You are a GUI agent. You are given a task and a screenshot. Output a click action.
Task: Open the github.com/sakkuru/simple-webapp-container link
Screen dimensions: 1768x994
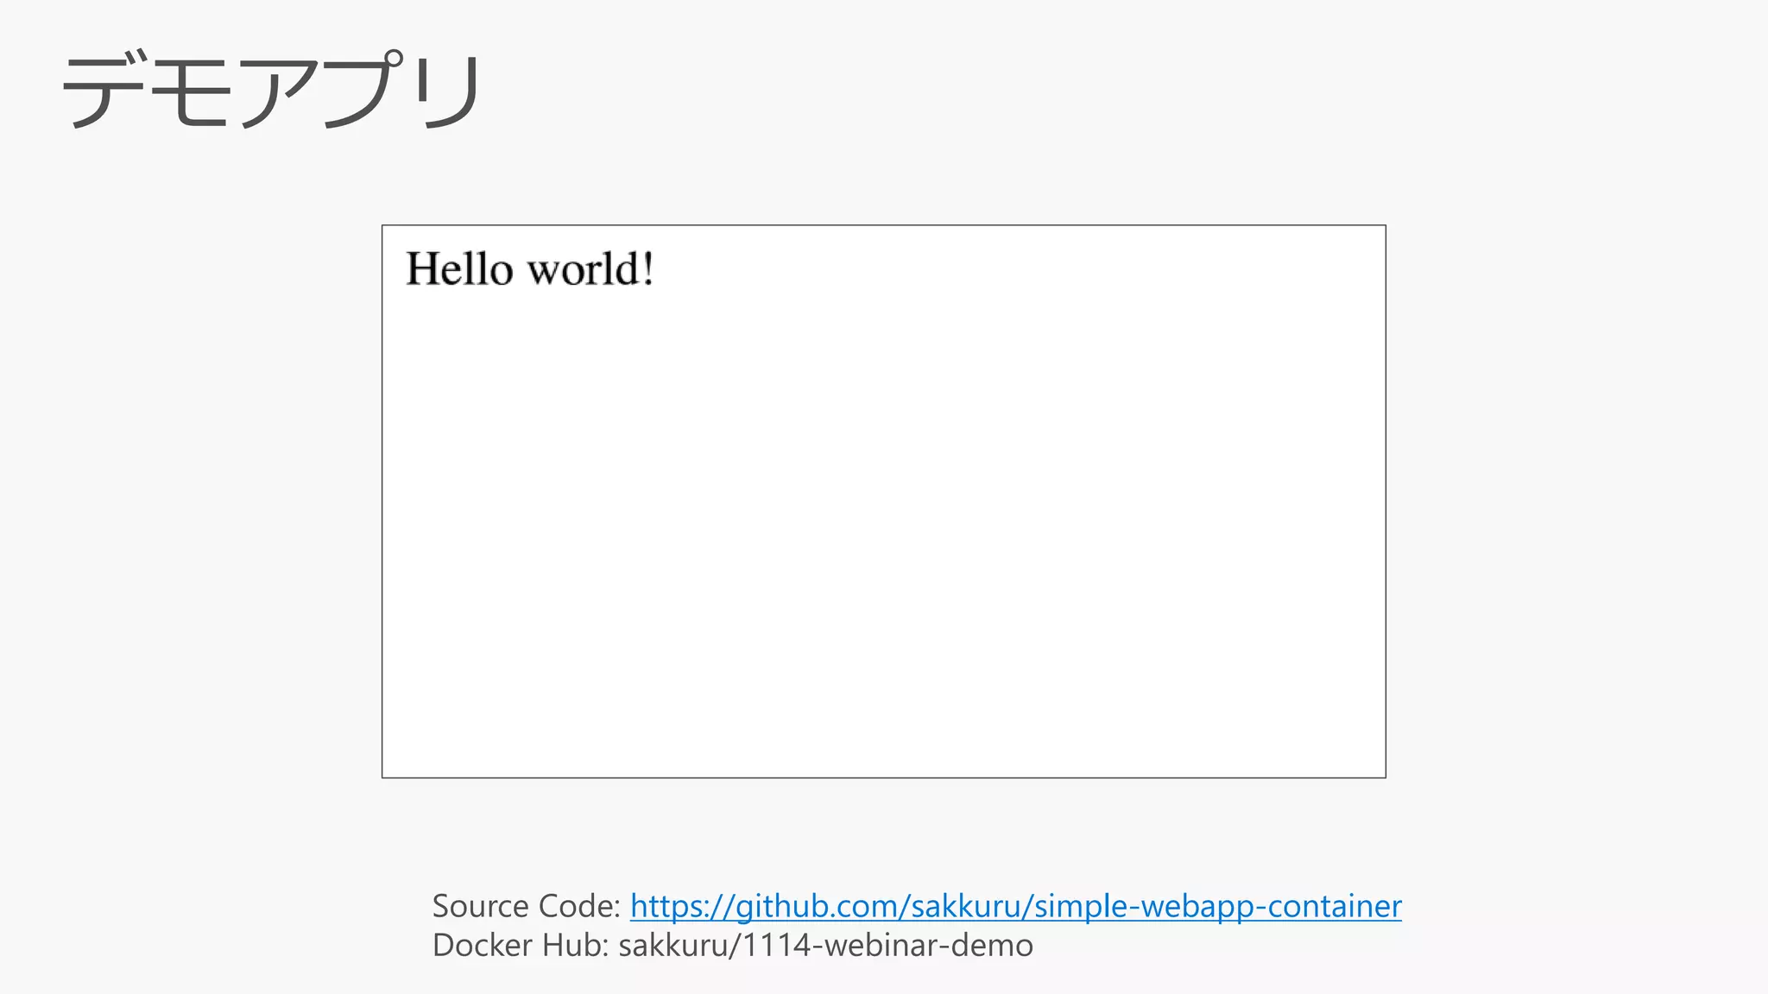point(1015,907)
